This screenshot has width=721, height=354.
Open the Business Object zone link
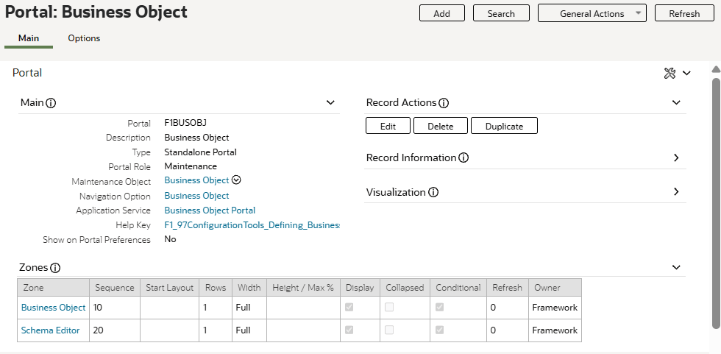(x=53, y=308)
